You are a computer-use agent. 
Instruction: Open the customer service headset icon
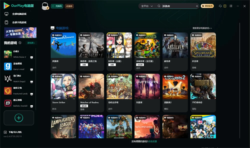coord(220,6)
